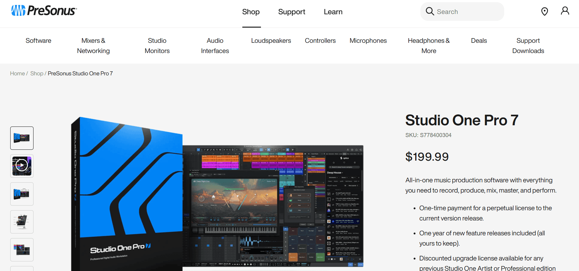
Task: Select the desk setup thumbnail
Action: (22, 222)
